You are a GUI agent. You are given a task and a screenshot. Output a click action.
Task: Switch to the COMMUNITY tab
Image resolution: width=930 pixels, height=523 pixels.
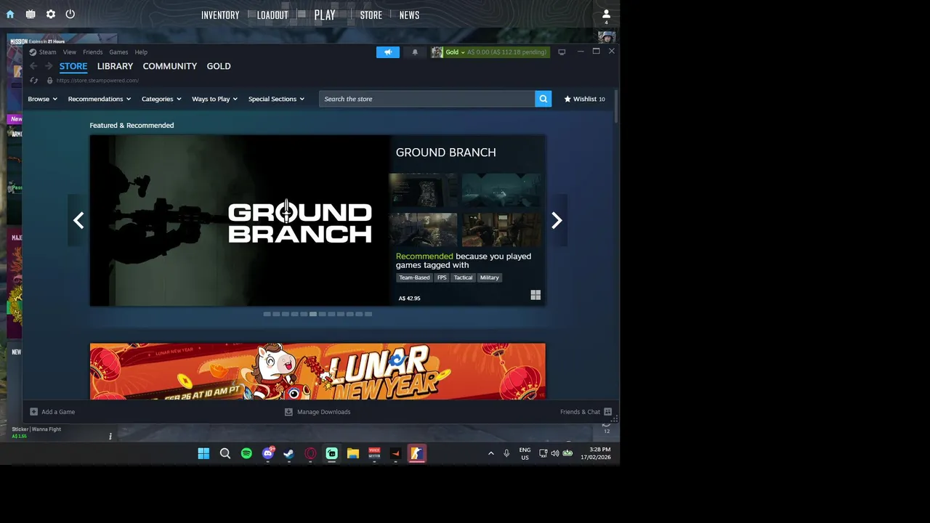click(x=170, y=66)
